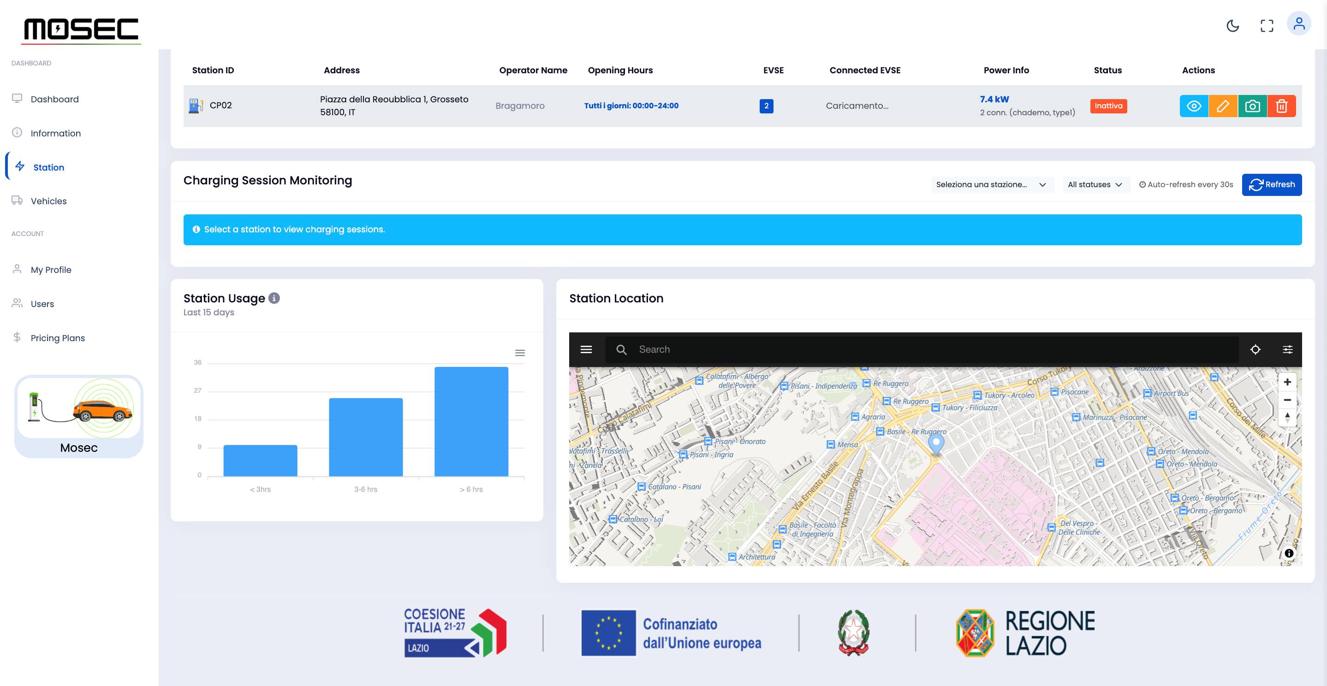
Task: Zoom in on the station map
Action: click(1287, 382)
